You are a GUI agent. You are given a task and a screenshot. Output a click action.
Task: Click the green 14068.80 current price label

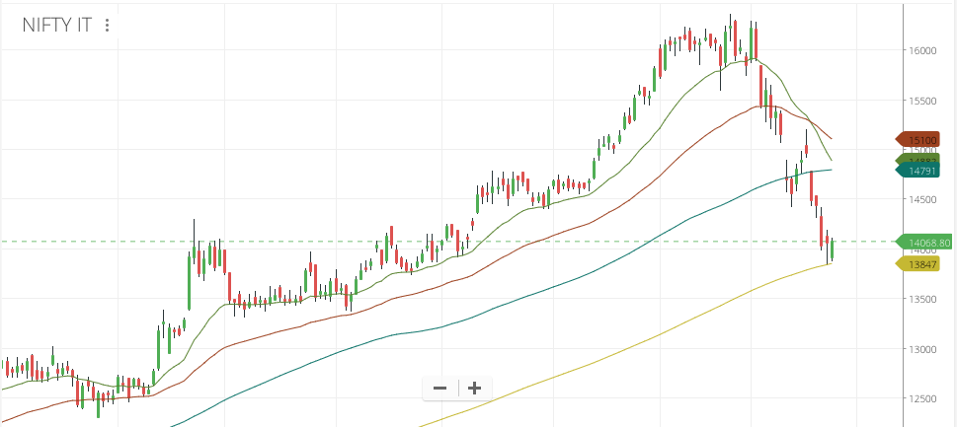[926, 242]
